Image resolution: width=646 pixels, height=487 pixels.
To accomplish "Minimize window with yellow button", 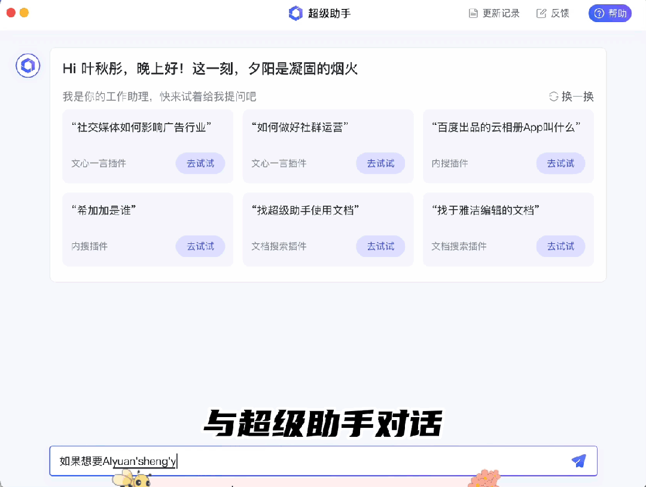I will pyautogui.click(x=24, y=13).
